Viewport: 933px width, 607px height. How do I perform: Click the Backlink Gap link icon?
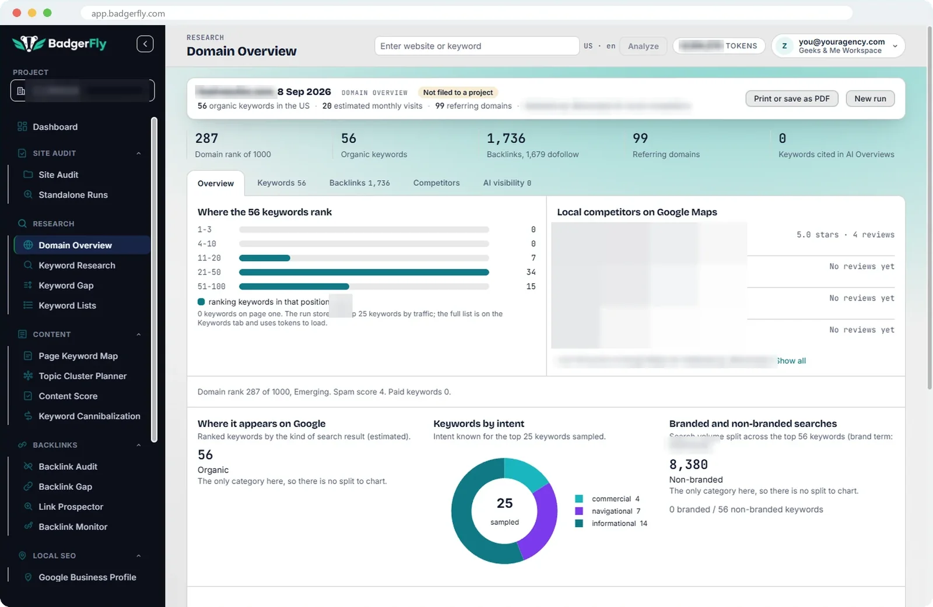click(x=28, y=486)
